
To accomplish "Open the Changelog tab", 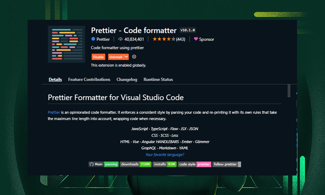I will pos(127,79).
